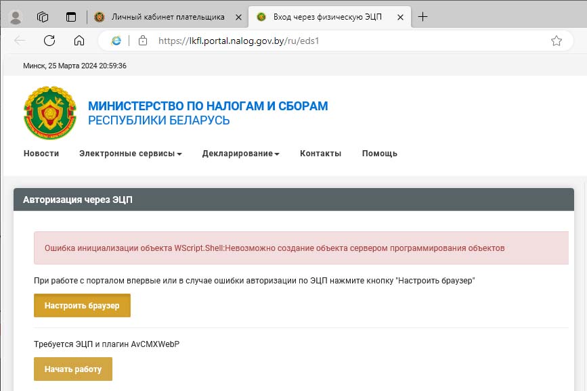
Task: Click the browser profile avatar icon
Action: tap(16, 17)
